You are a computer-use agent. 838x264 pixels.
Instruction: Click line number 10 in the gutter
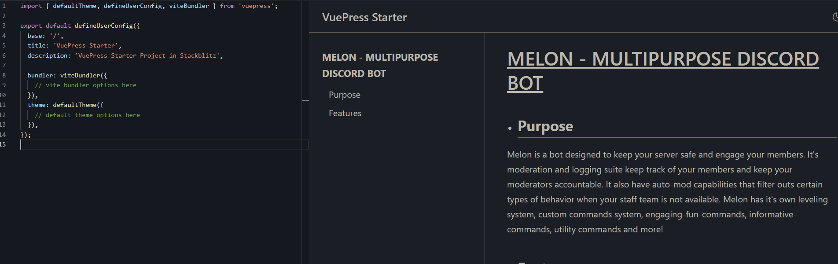pyautogui.click(x=4, y=95)
